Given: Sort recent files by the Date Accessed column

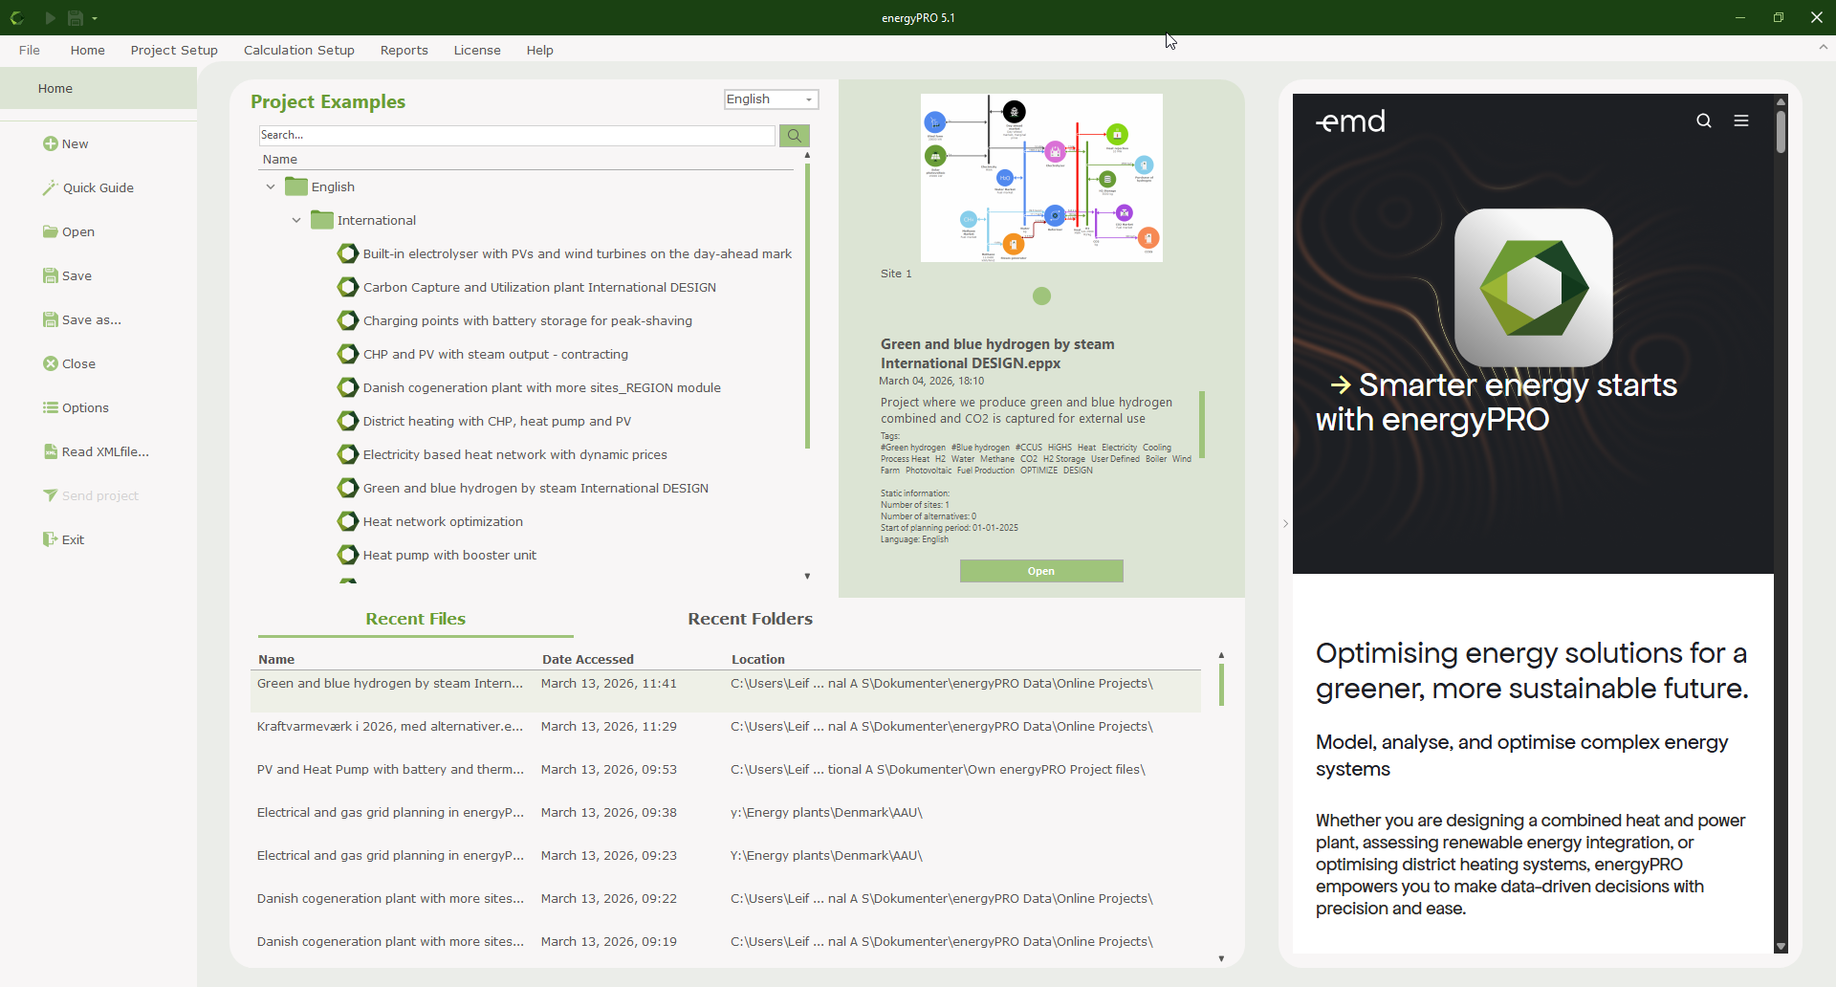Looking at the screenshot, I should (x=588, y=659).
